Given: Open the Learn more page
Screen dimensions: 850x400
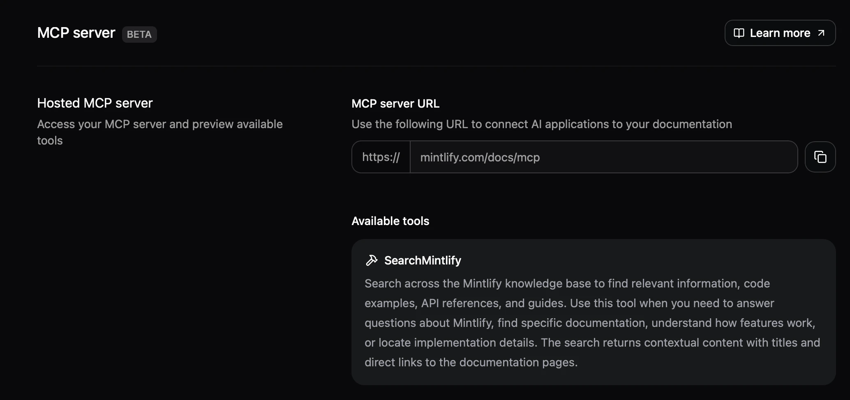Looking at the screenshot, I should coord(780,33).
